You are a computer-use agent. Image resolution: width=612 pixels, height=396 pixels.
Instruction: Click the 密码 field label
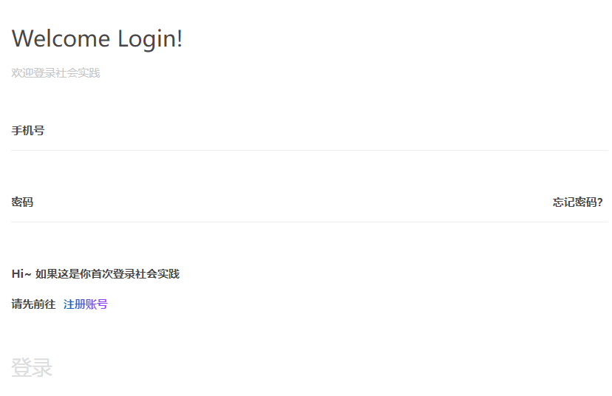22,202
